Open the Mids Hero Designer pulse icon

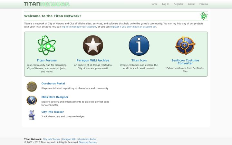32,100
